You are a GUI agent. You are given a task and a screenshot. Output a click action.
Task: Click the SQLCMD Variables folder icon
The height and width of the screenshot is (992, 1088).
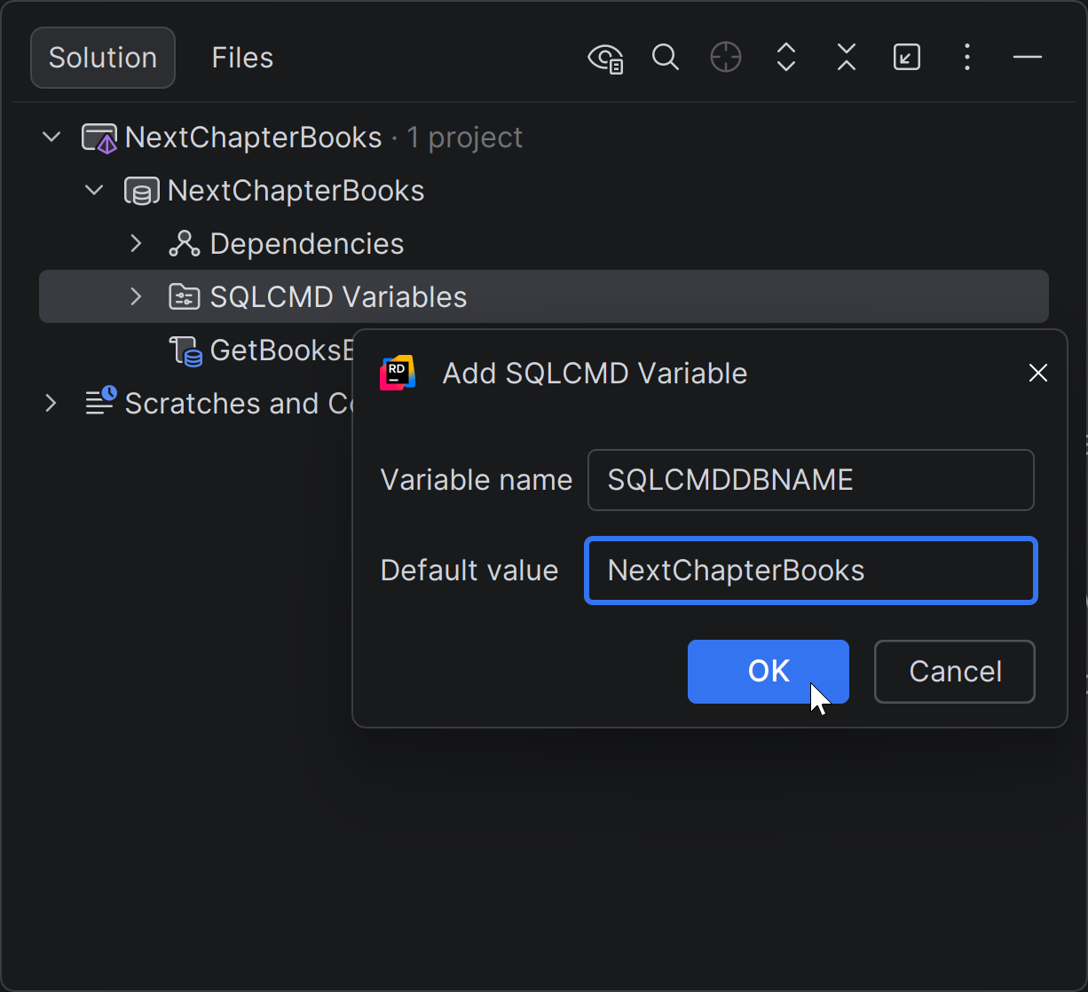tap(184, 296)
